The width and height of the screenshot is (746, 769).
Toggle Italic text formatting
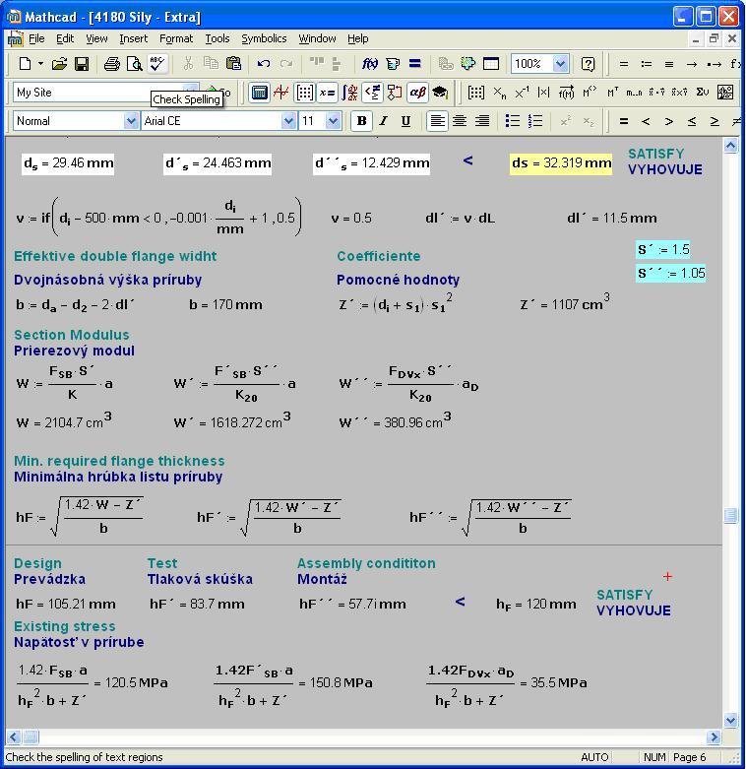click(x=383, y=121)
